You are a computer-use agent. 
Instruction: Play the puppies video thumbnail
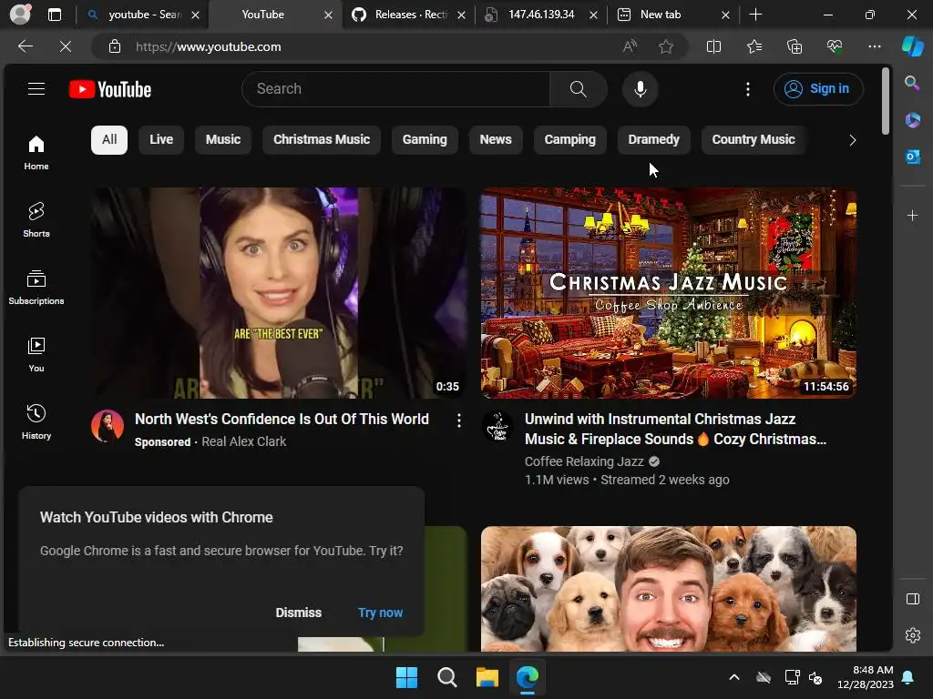(x=668, y=589)
